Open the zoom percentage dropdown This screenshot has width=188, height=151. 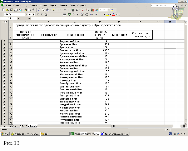(x=108, y=10)
